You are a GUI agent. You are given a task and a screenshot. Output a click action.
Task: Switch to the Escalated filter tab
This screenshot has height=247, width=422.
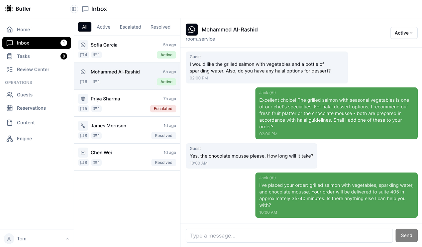click(x=130, y=27)
